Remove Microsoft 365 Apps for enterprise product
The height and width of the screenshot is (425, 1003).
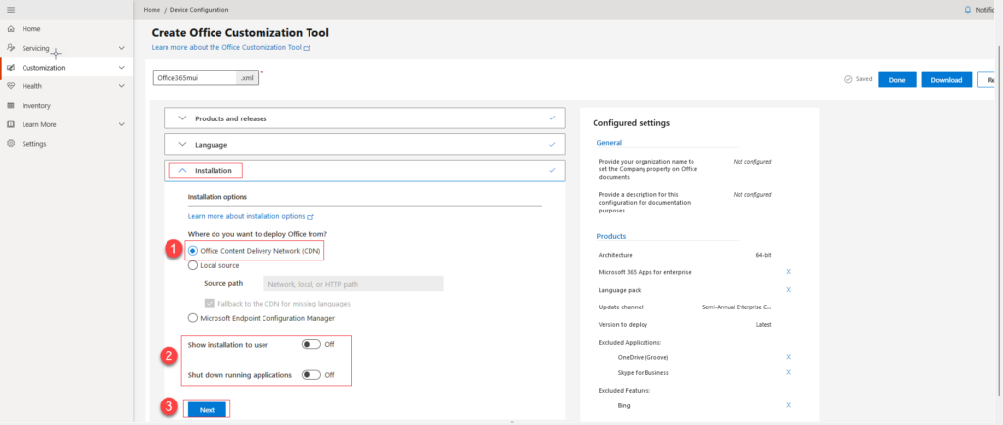(788, 271)
